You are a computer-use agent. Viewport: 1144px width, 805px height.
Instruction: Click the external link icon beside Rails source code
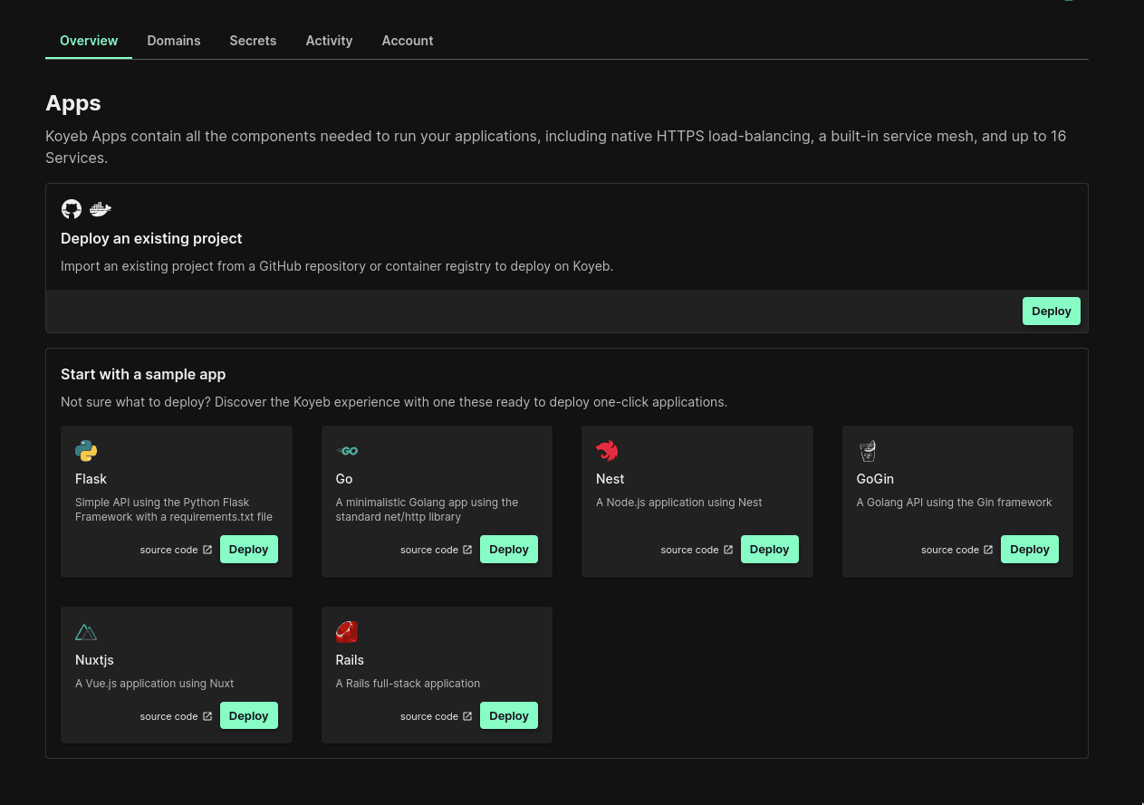(x=467, y=715)
